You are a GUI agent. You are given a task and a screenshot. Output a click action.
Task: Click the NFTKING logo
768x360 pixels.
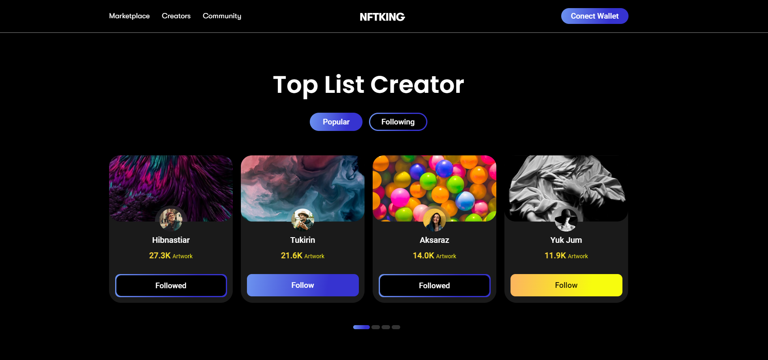pyautogui.click(x=382, y=17)
